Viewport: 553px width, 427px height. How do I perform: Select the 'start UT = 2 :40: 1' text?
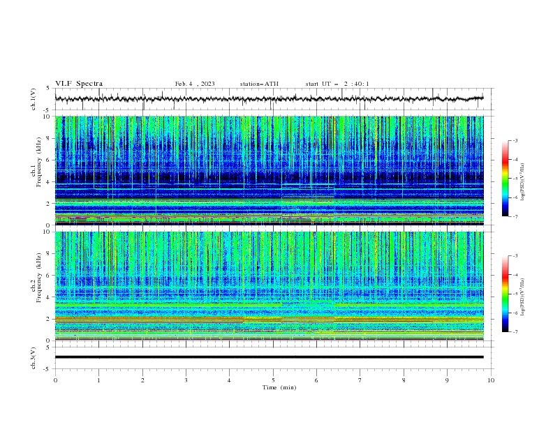click(x=337, y=84)
